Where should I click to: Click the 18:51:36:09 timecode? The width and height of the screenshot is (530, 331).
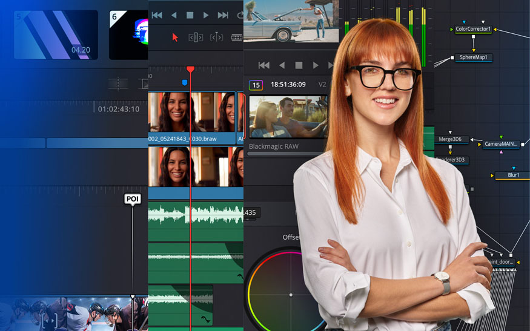(x=288, y=85)
